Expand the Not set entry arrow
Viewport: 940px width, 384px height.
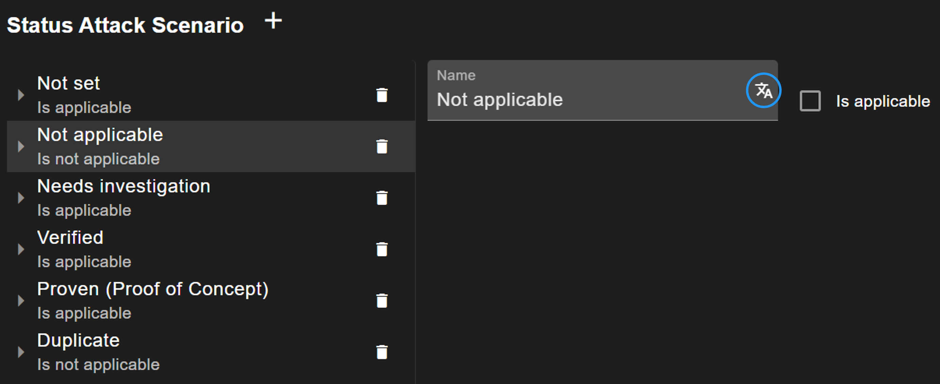click(x=21, y=95)
